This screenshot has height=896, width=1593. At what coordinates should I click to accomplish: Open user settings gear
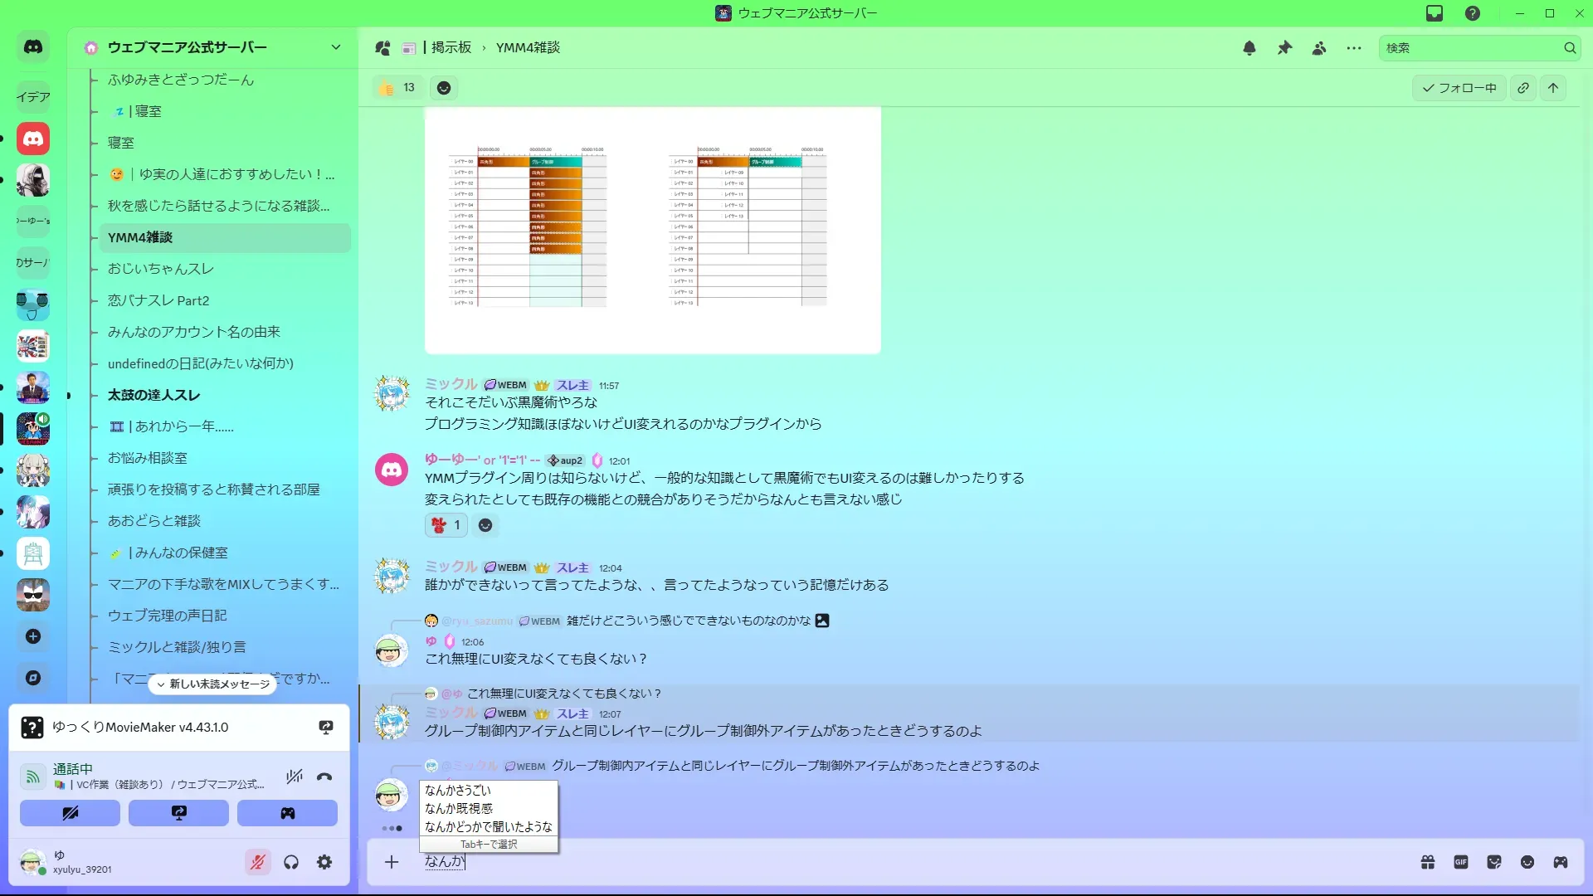324,862
